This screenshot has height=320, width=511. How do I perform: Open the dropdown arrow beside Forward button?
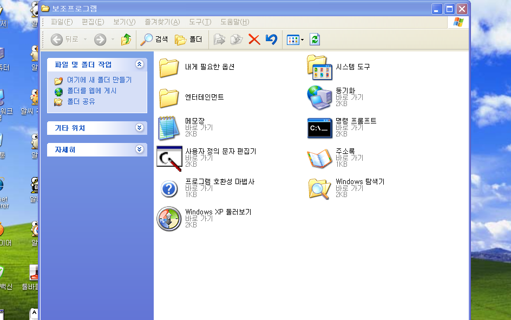[113, 40]
